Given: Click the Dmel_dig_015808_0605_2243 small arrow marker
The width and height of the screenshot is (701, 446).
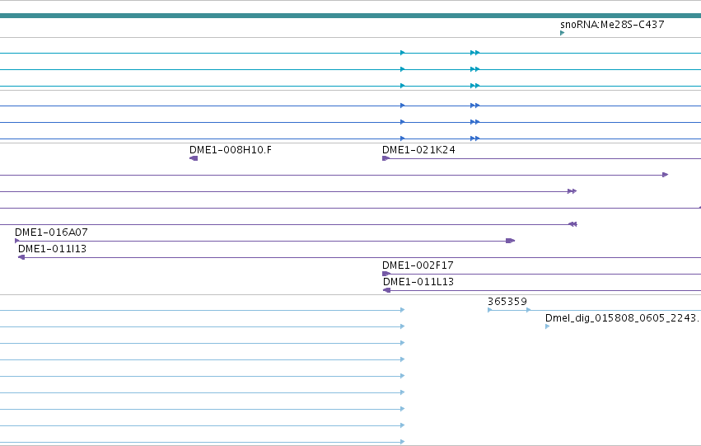Looking at the screenshot, I should click(x=548, y=326).
